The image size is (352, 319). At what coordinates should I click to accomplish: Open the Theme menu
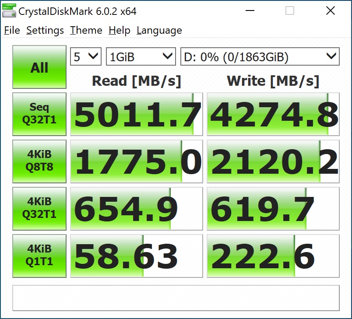(86, 30)
